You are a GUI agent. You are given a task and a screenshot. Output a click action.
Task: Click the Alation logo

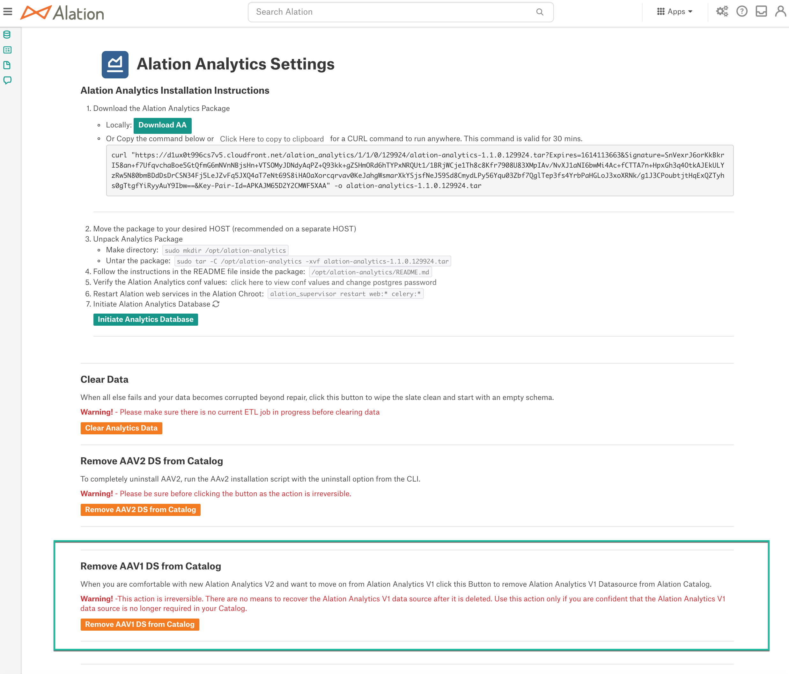point(62,12)
